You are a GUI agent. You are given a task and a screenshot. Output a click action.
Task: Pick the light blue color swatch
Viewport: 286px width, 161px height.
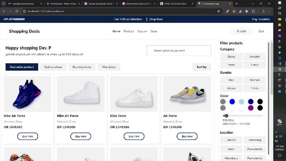tap(241, 101)
